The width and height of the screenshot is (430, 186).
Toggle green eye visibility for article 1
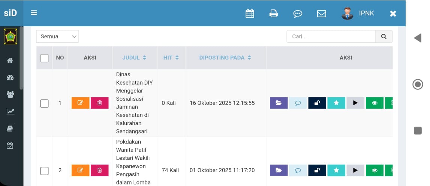[x=375, y=103]
